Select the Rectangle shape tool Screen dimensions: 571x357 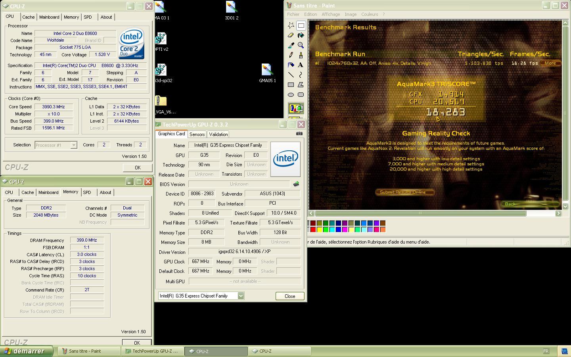[x=291, y=84]
